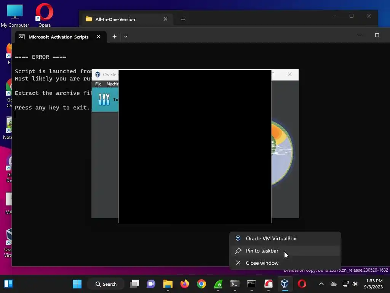
Task: Launch Opera from the taskbar
Action: [302, 284]
